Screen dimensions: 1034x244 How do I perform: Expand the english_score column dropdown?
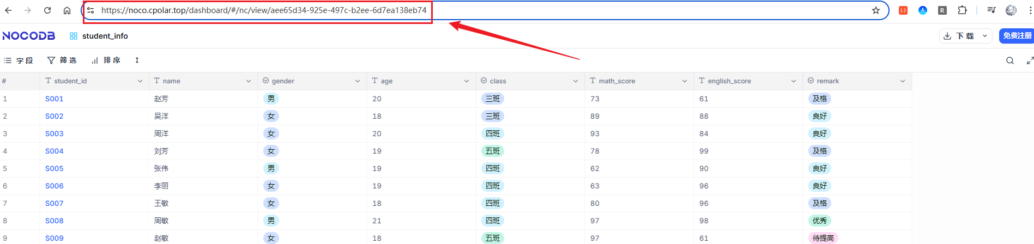click(x=794, y=81)
